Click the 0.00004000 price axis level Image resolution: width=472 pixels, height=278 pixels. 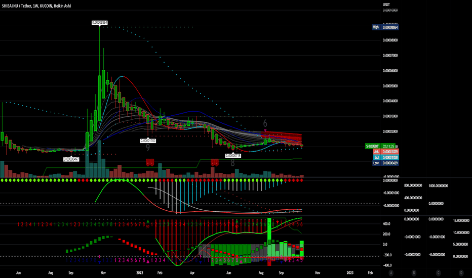[x=390, y=101]
